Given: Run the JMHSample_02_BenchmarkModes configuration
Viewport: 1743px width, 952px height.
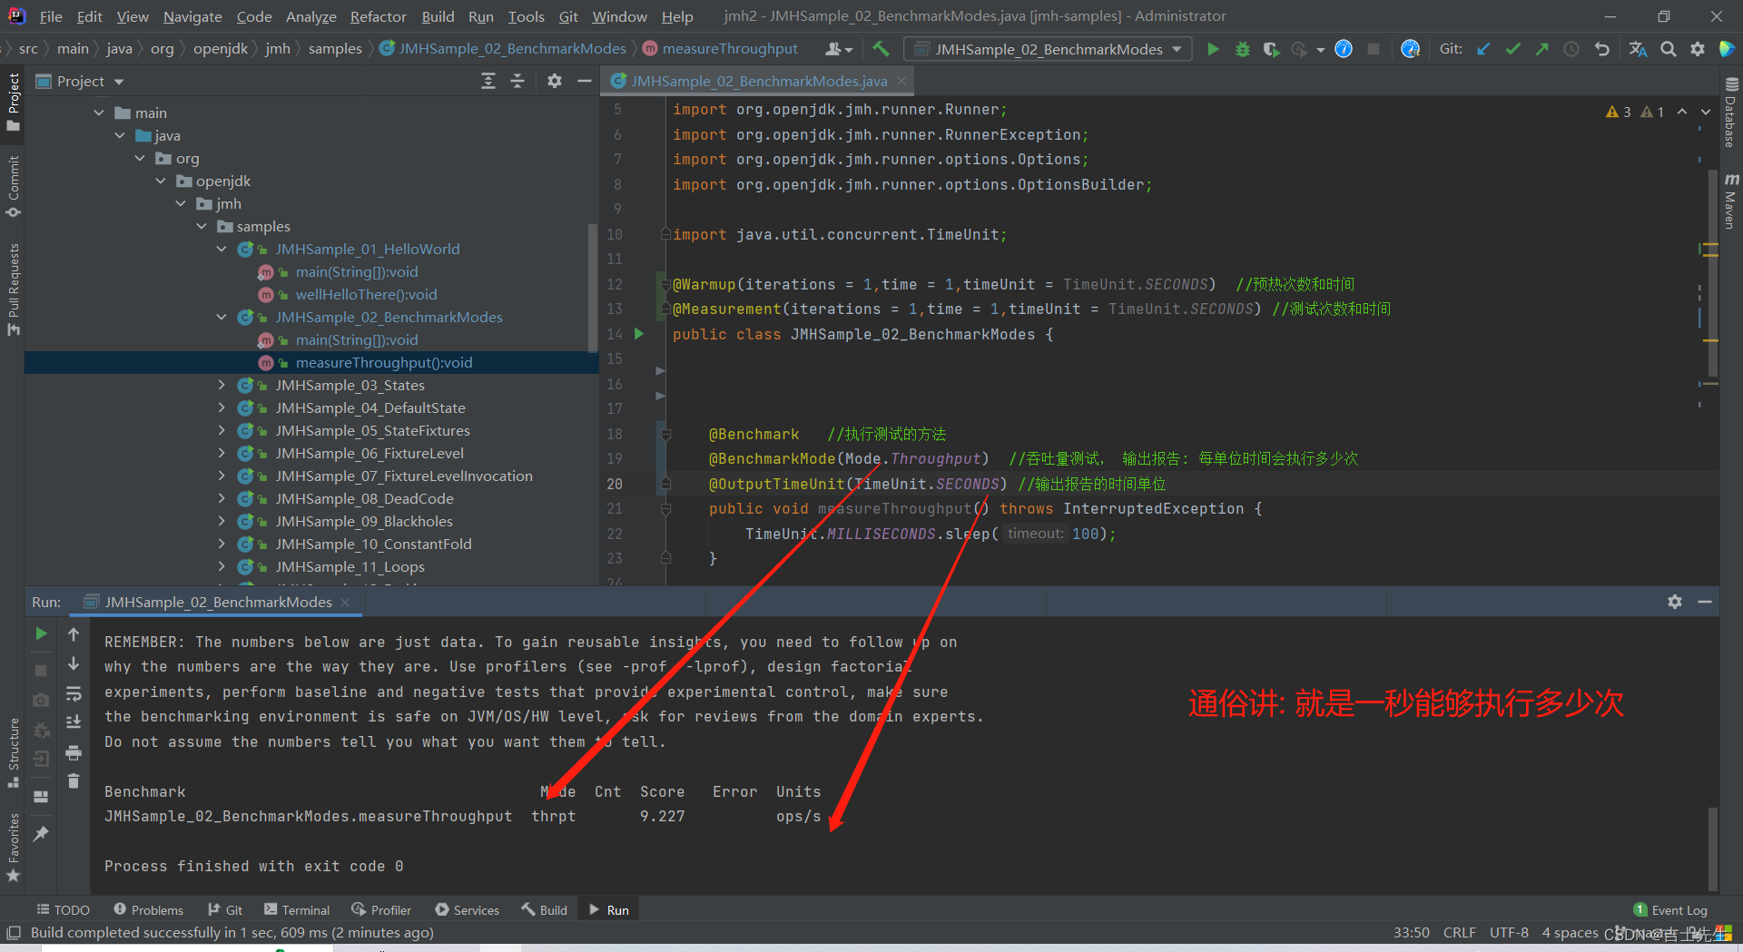Looking at the screenshot, I should click(x=1213, y=49).
